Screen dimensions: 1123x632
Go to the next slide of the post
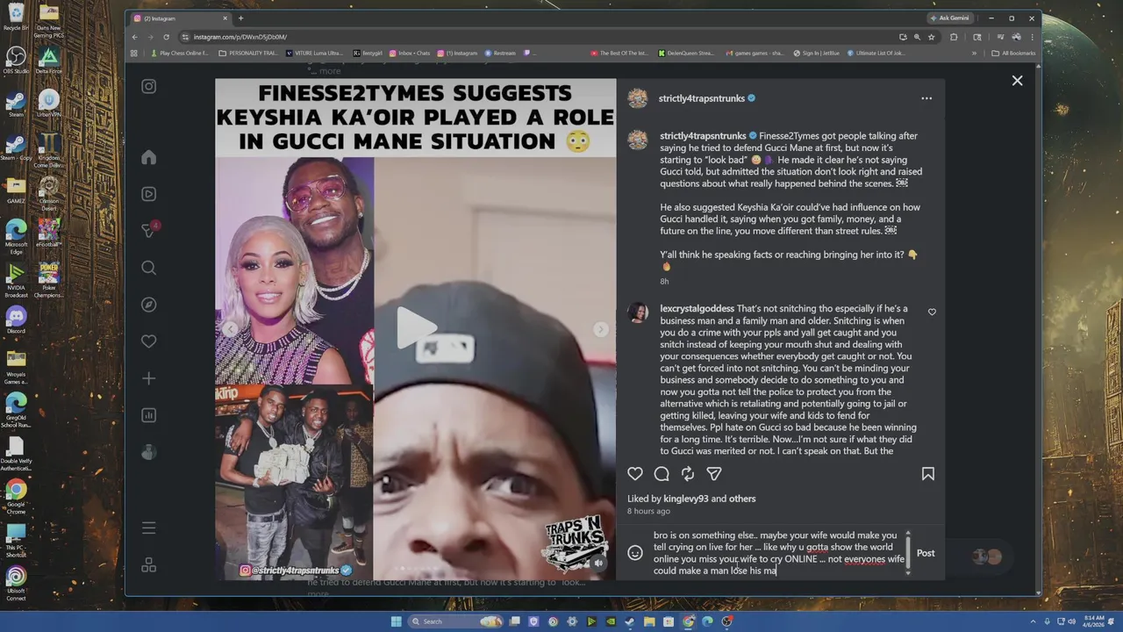600,329
